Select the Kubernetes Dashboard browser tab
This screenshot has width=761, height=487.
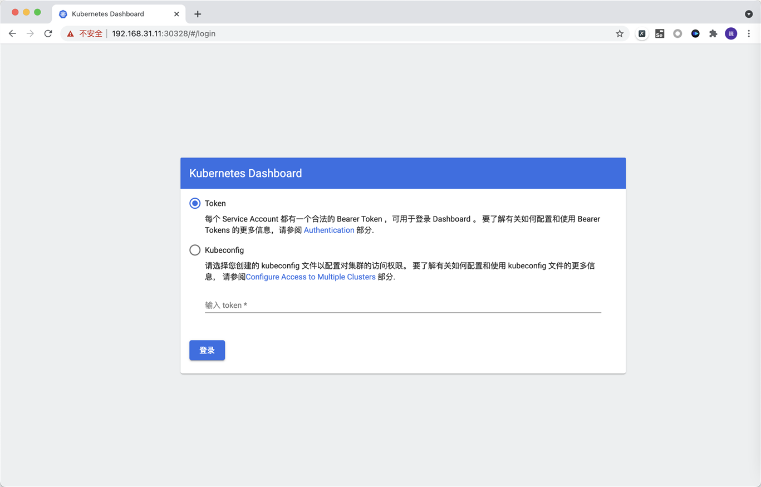click(x=119, y=14)
